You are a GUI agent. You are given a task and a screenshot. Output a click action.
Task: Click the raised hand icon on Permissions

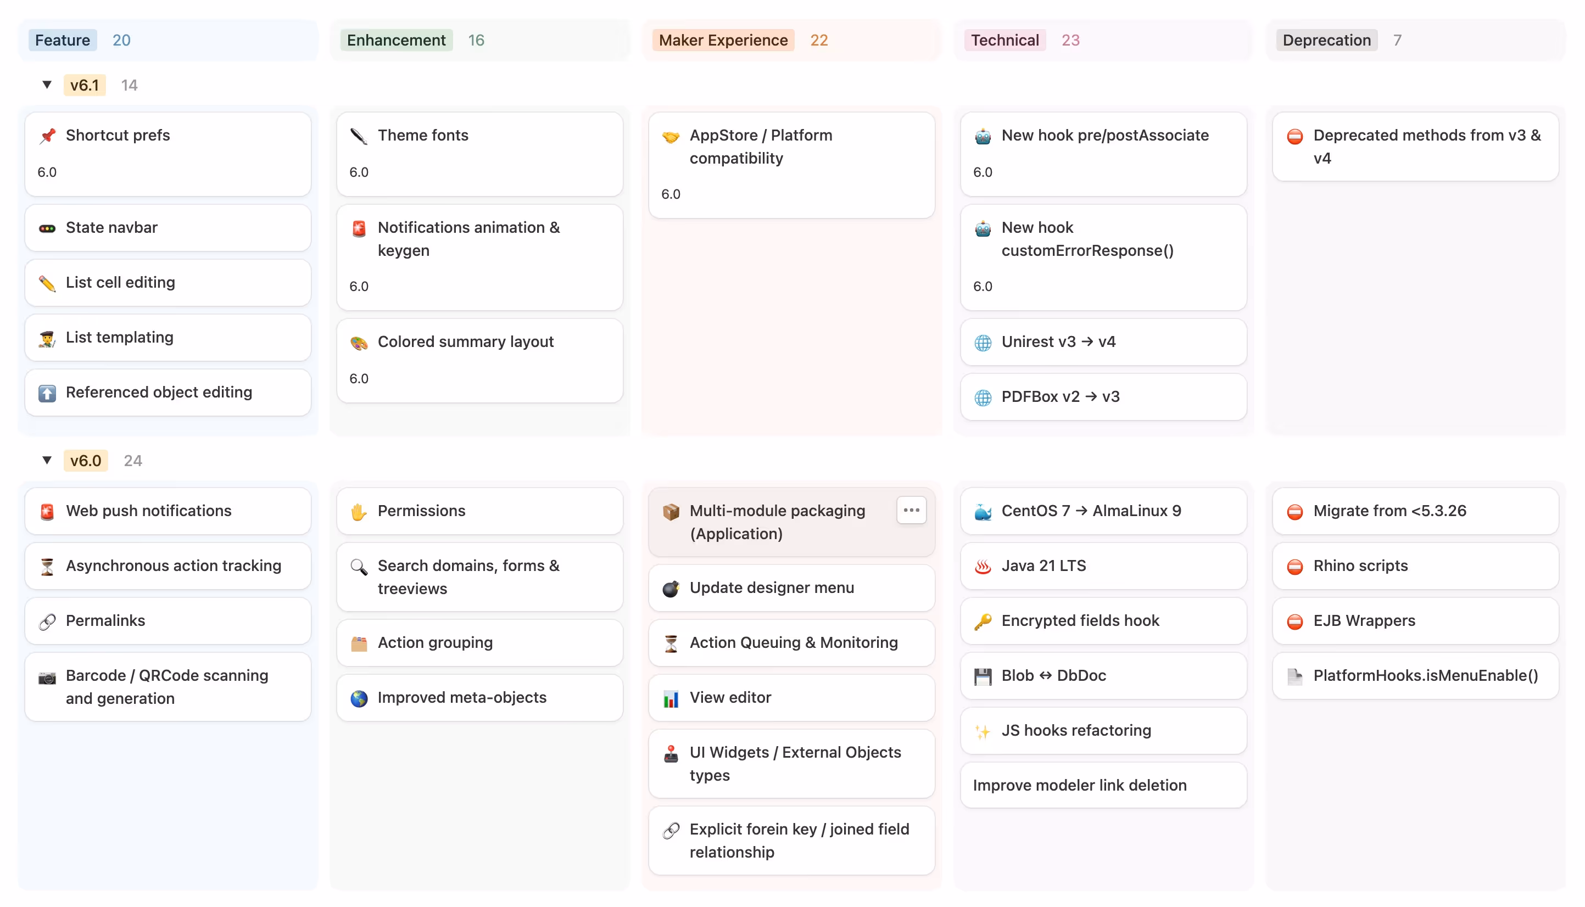click(x=359, y=512)
